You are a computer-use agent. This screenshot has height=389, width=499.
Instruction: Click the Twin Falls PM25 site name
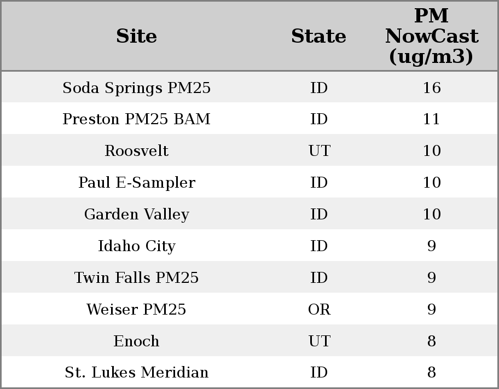pos(136,278)
